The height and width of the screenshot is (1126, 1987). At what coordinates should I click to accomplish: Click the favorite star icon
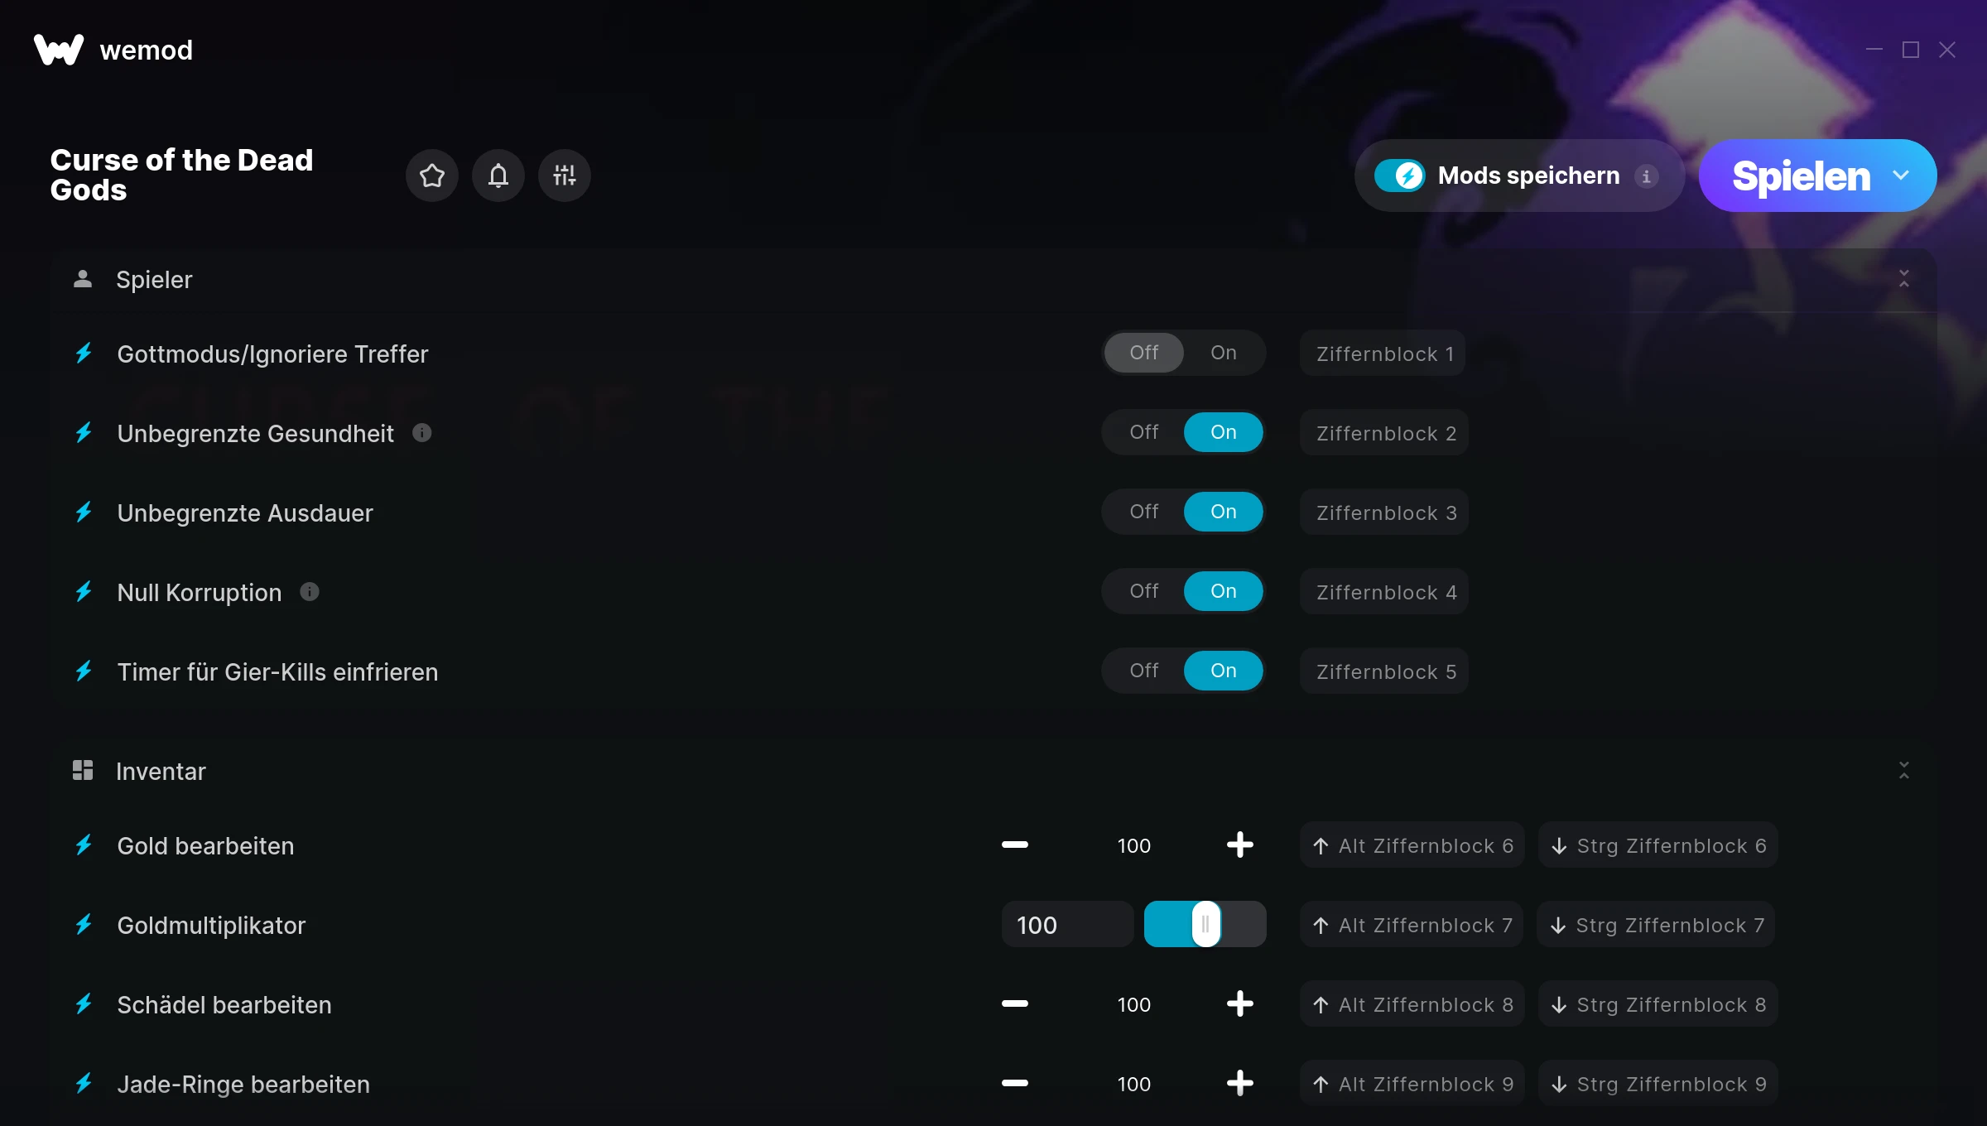(431, 176)
